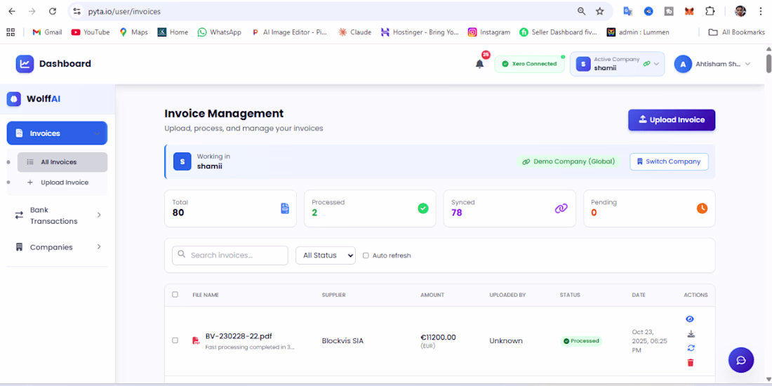Download the BV-230228-22.pdf invoice
The height and width of the screenshot is (386, 772).
coord(691,334)
